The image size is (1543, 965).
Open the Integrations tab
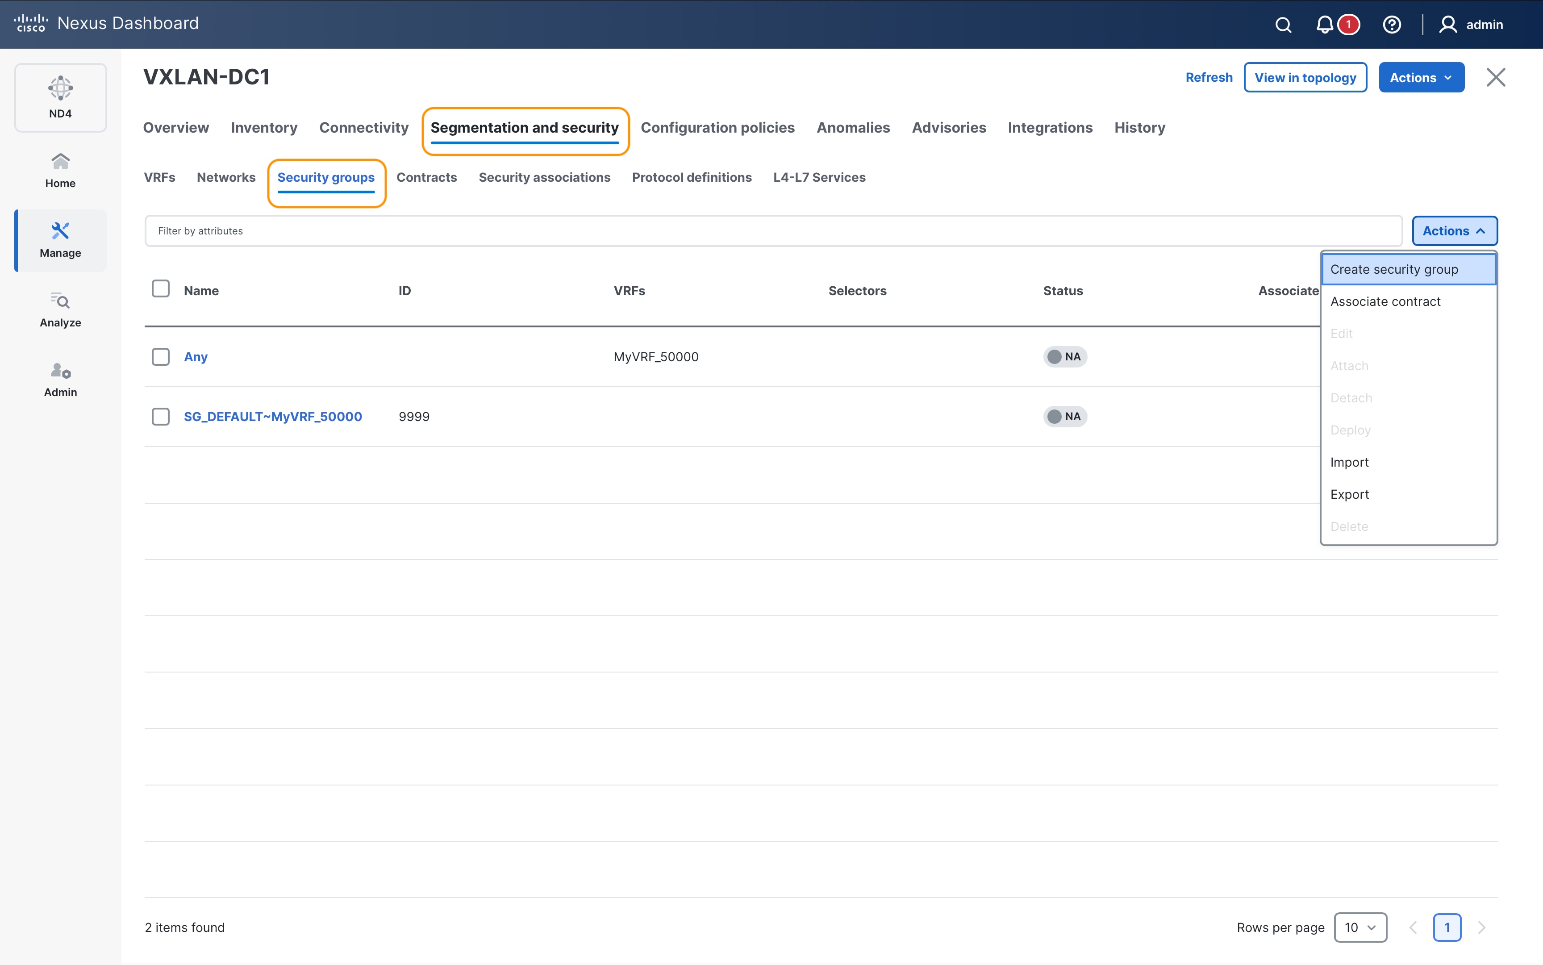click(x=1051, y=128)
